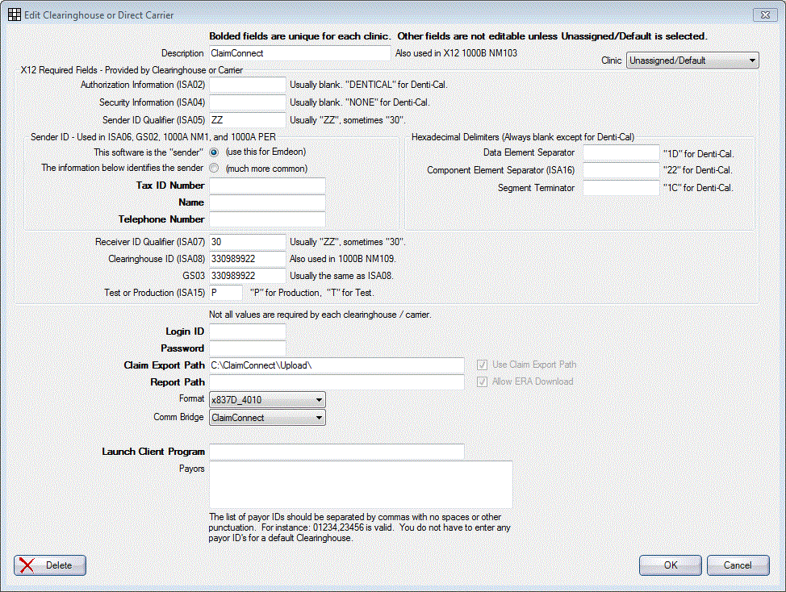Click the Report Path field
Screen dimensions: 786x592
click(x=337, y=382)
